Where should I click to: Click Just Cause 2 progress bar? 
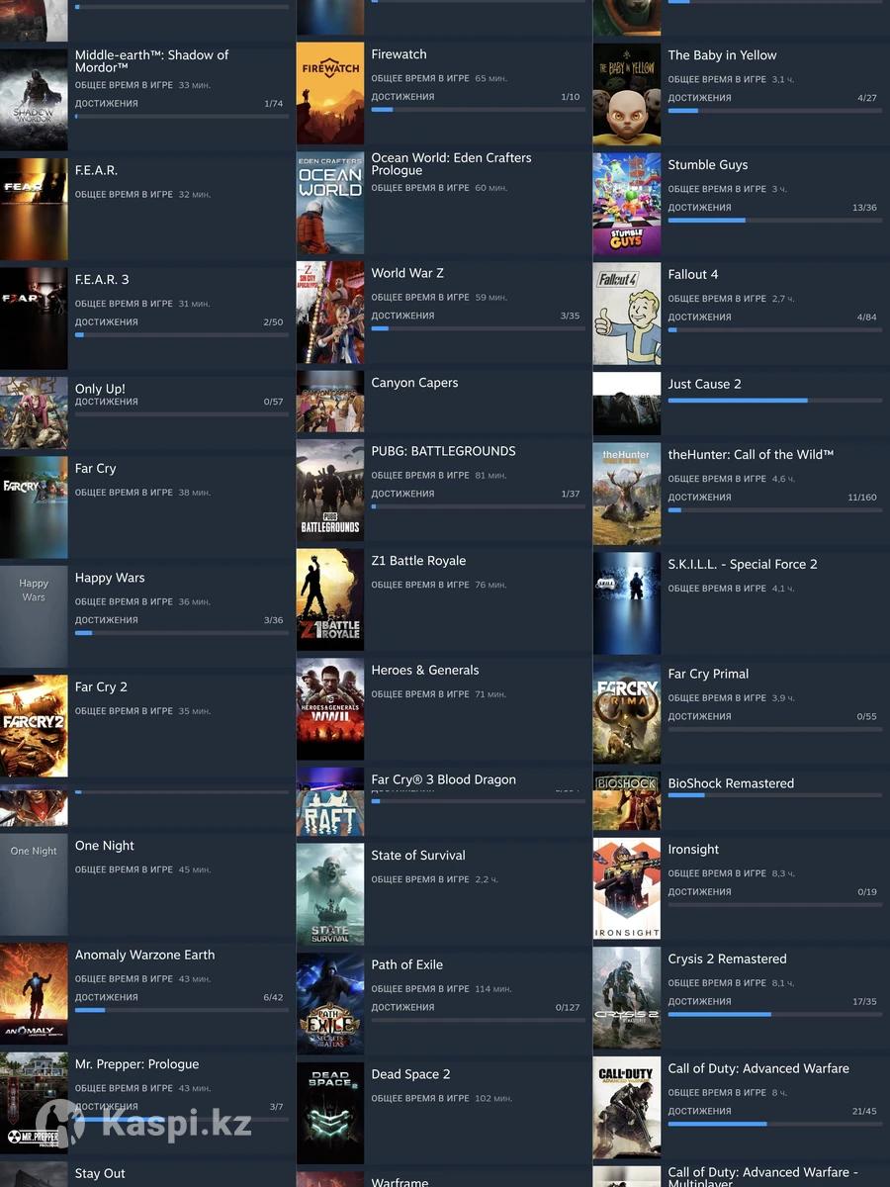[774, 401]
